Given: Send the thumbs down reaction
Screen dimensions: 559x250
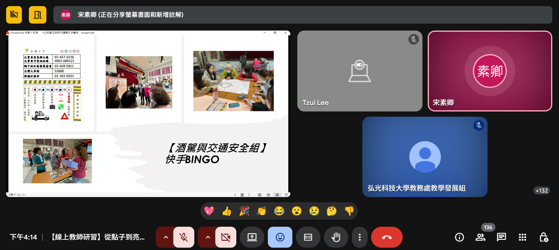Looking at the screenshot, I should [349, 211].
